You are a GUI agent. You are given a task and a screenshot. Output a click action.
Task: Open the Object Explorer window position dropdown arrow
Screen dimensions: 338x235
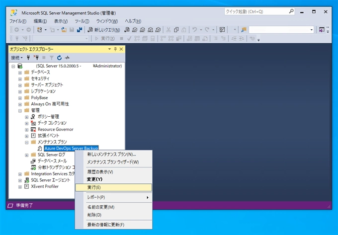click(x=109, y=49)
